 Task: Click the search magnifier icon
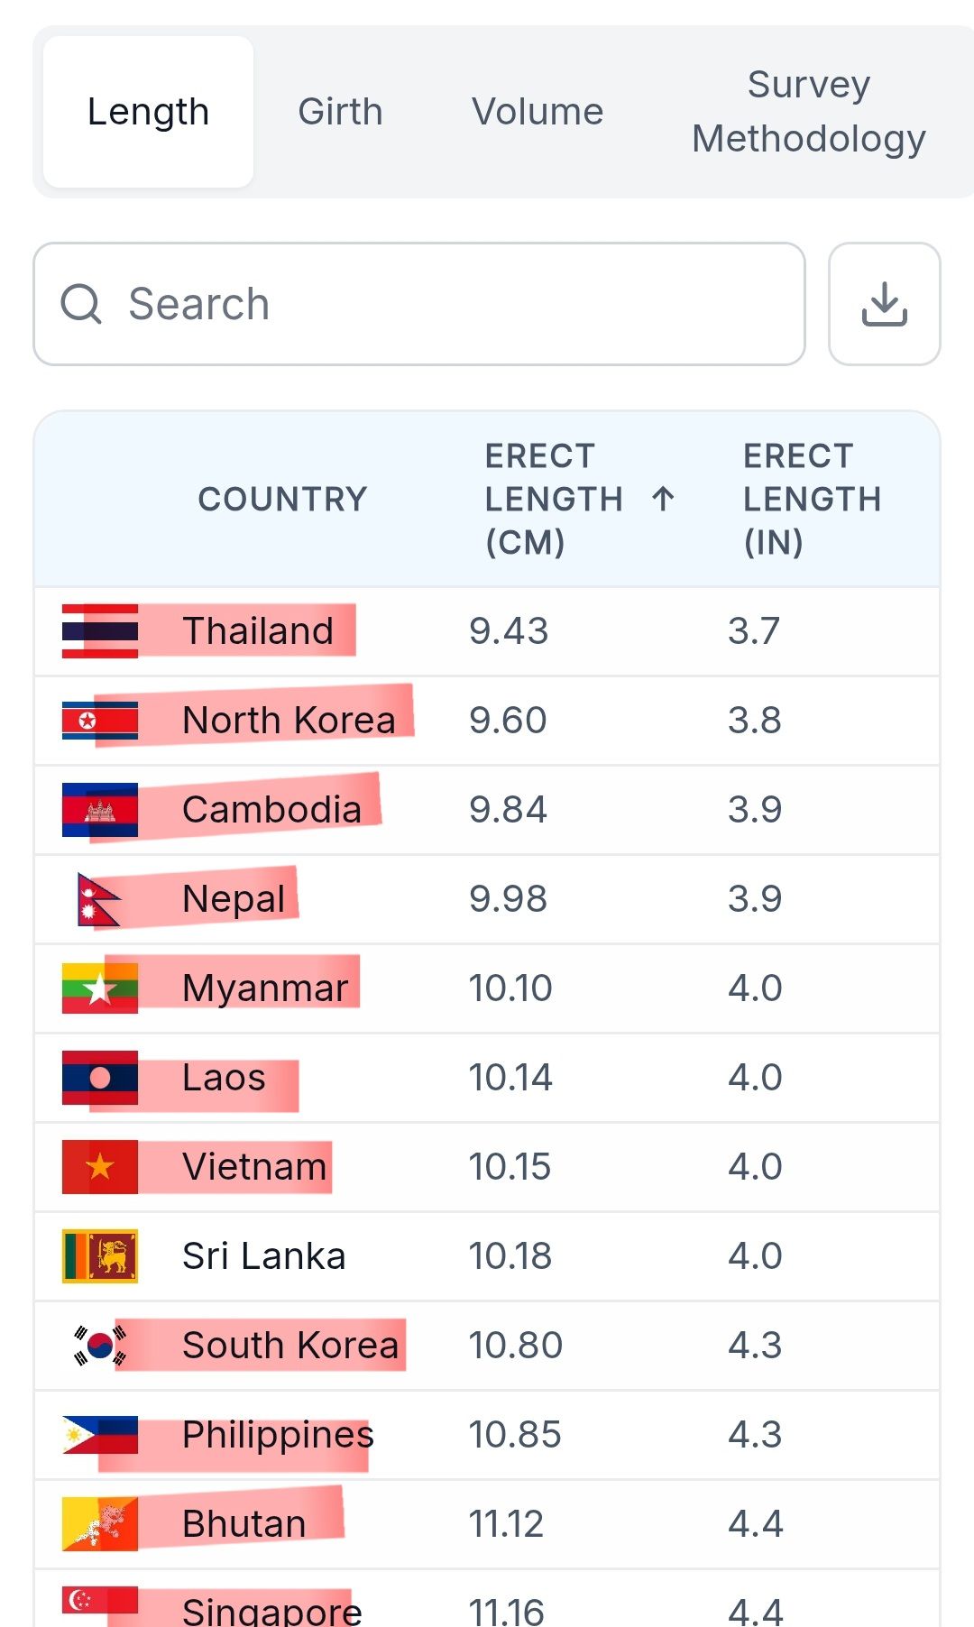point(81,304)
